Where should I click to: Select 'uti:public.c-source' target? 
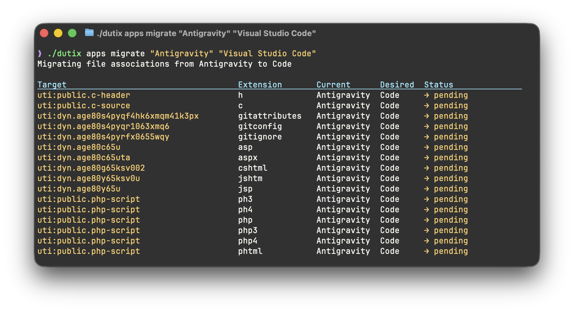tap(84, 106)
